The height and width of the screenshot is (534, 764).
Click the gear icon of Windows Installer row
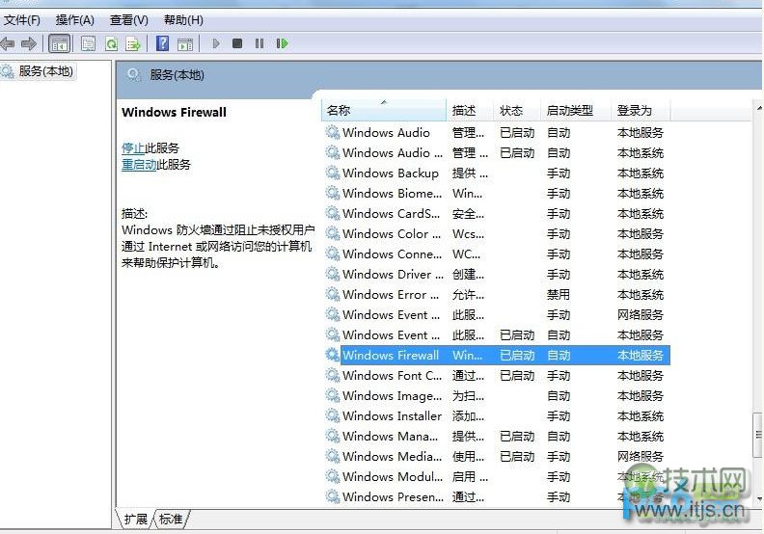click(332, 415)
